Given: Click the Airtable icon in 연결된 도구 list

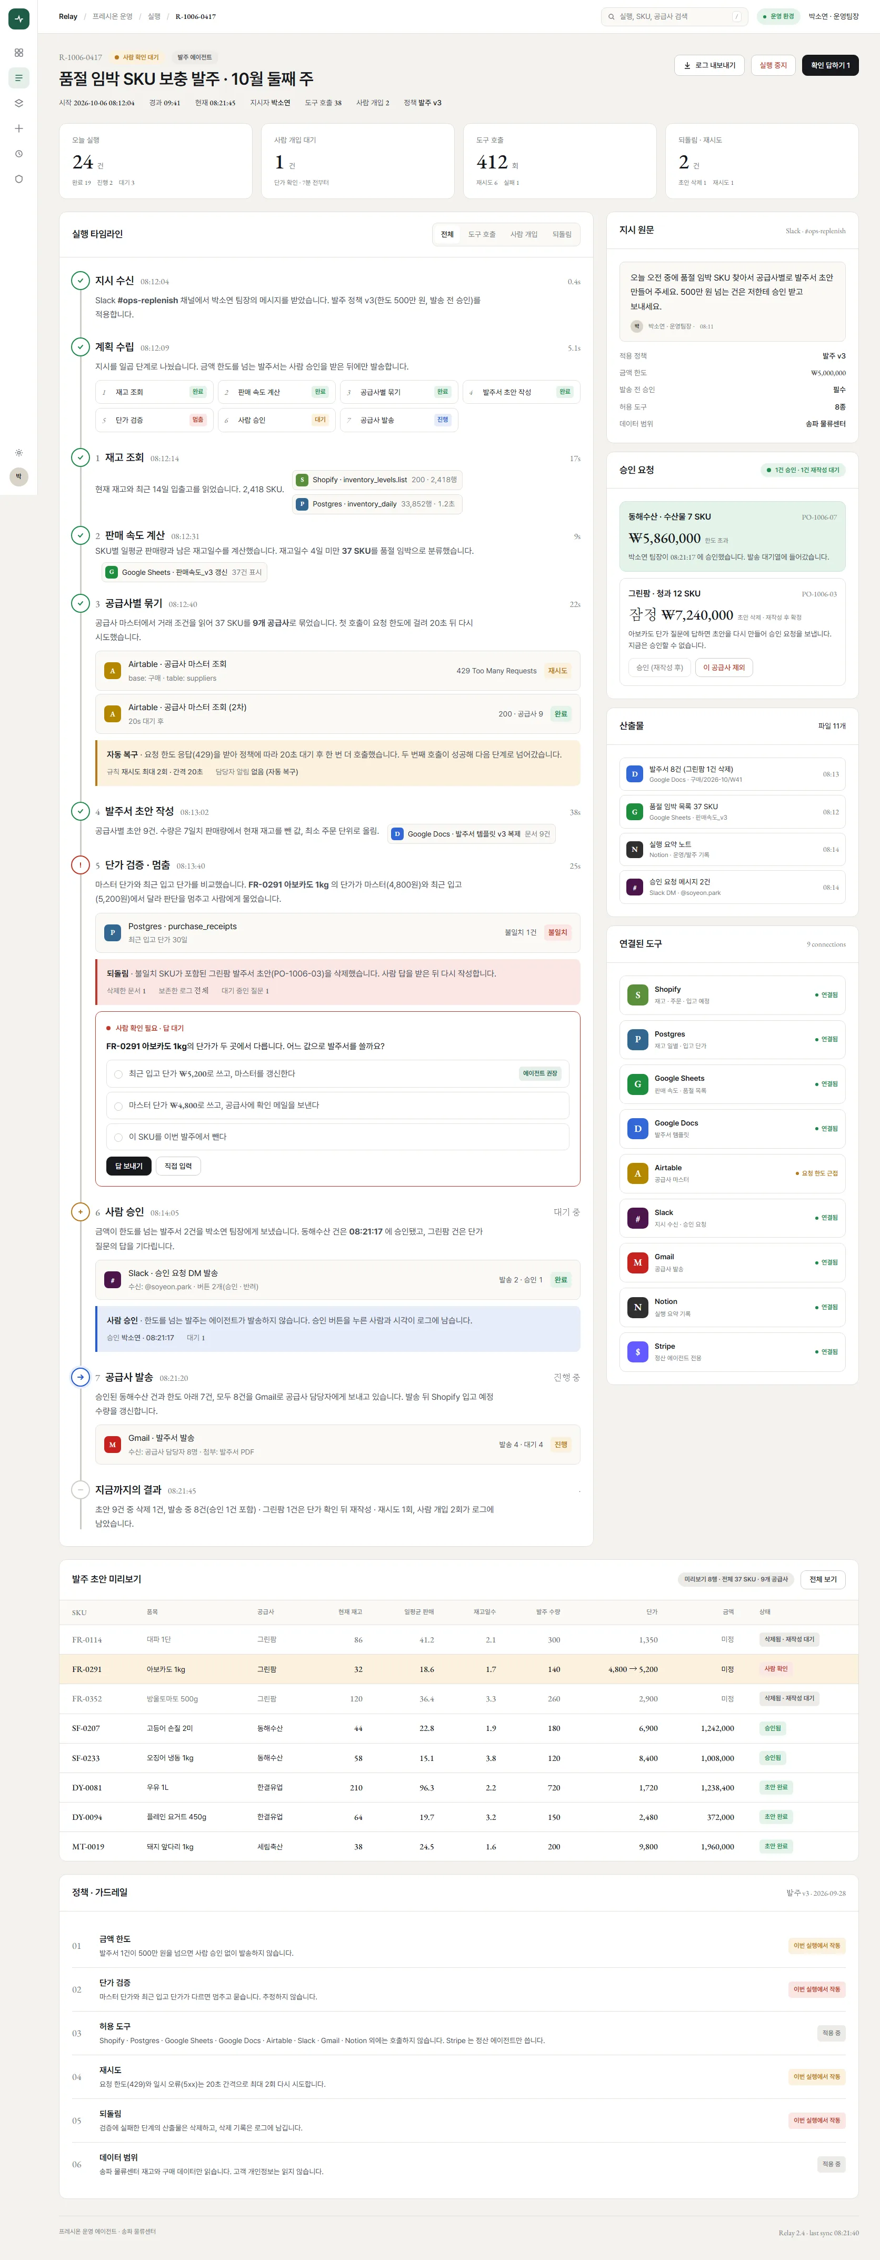Looking at the screenshot, I should pyautogui.click(x=637, y=1173).
